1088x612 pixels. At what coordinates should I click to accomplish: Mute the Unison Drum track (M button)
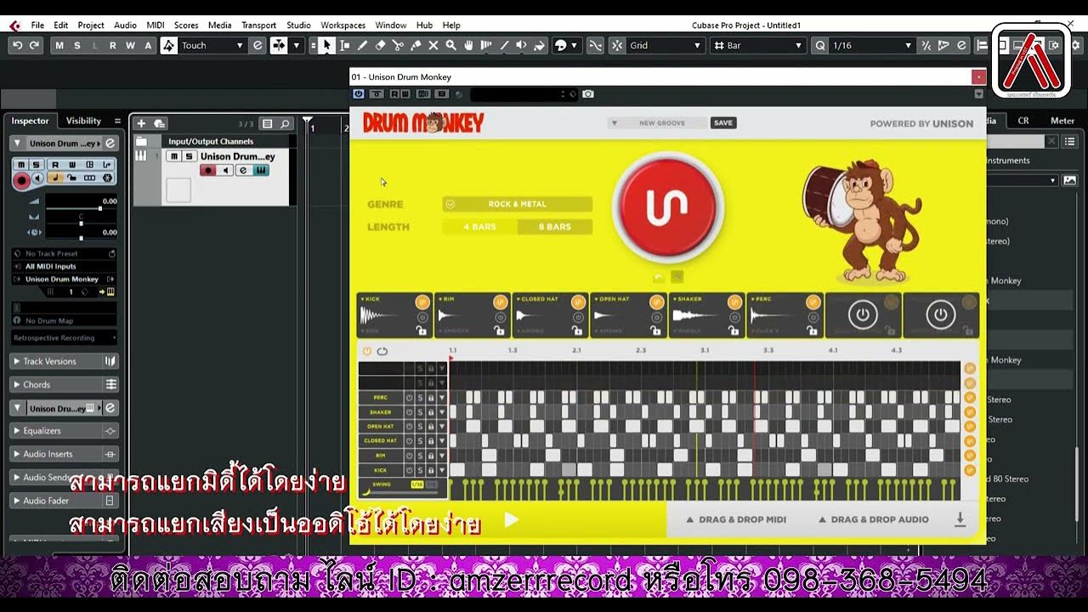coord(173,156)
